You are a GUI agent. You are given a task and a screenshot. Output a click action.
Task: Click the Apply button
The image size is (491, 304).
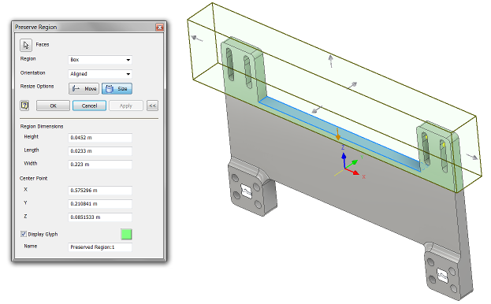point(126,106)
